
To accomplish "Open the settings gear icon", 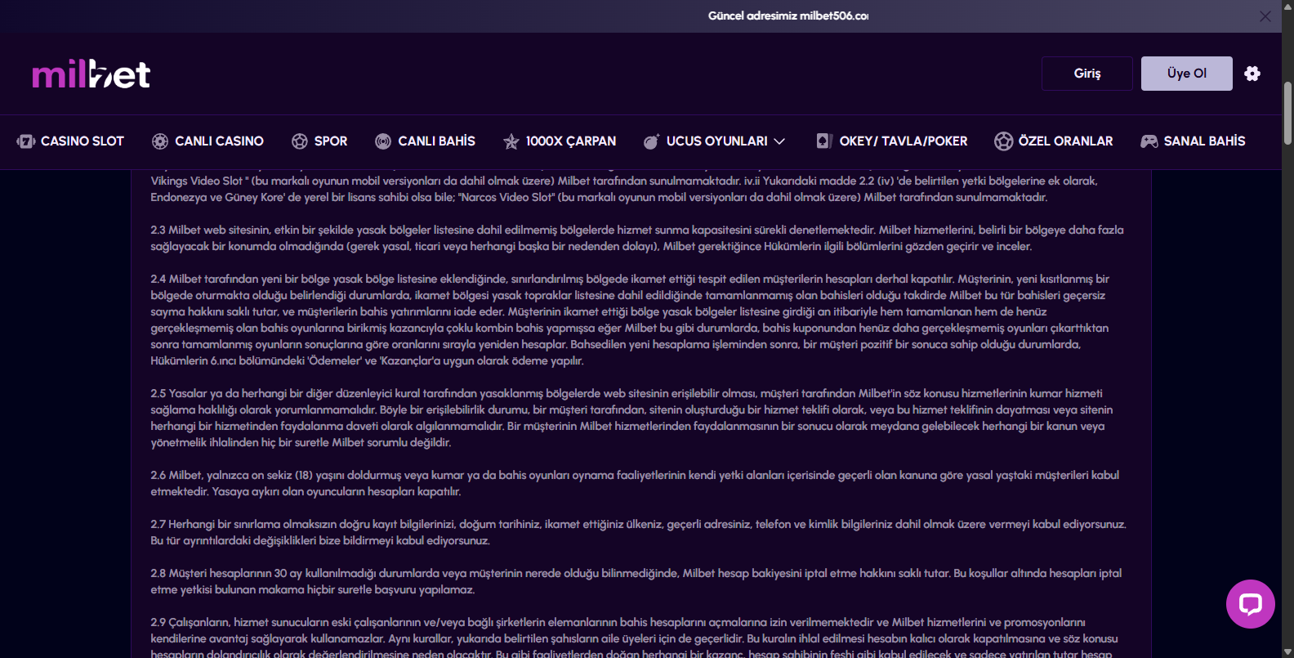I will click(1252, 74).
